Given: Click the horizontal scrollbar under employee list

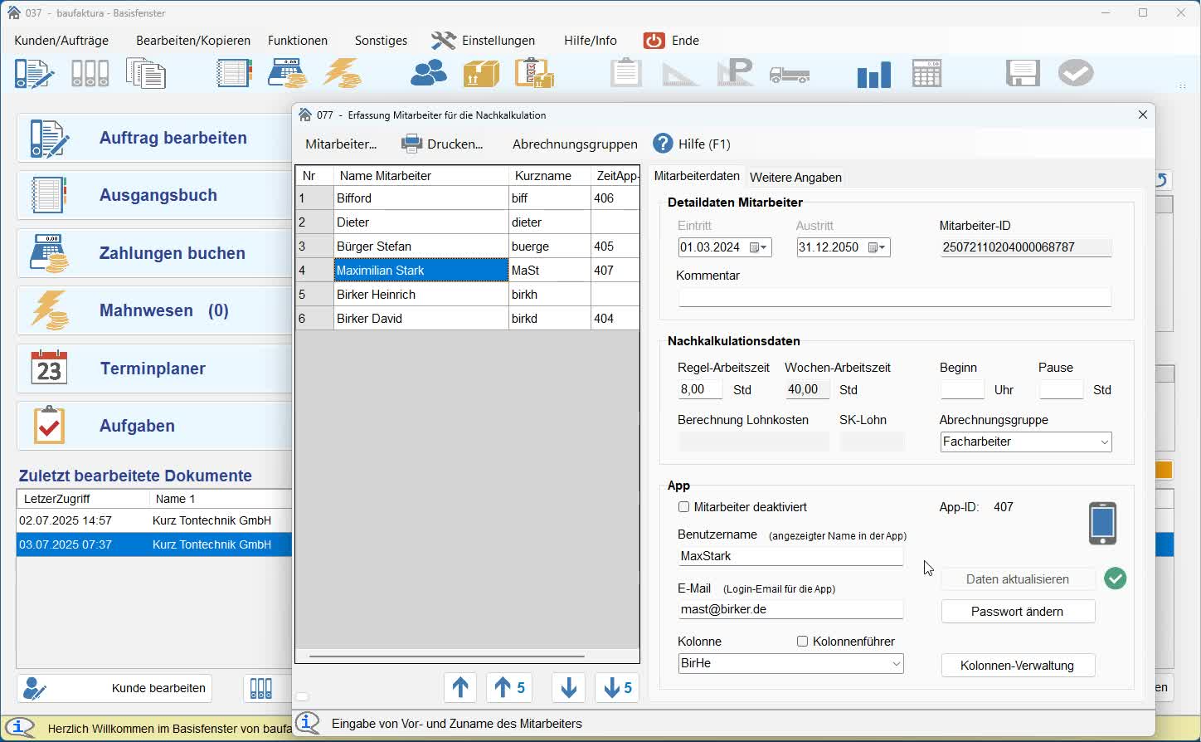Looking at the screenshot, I should coord(447,657).
